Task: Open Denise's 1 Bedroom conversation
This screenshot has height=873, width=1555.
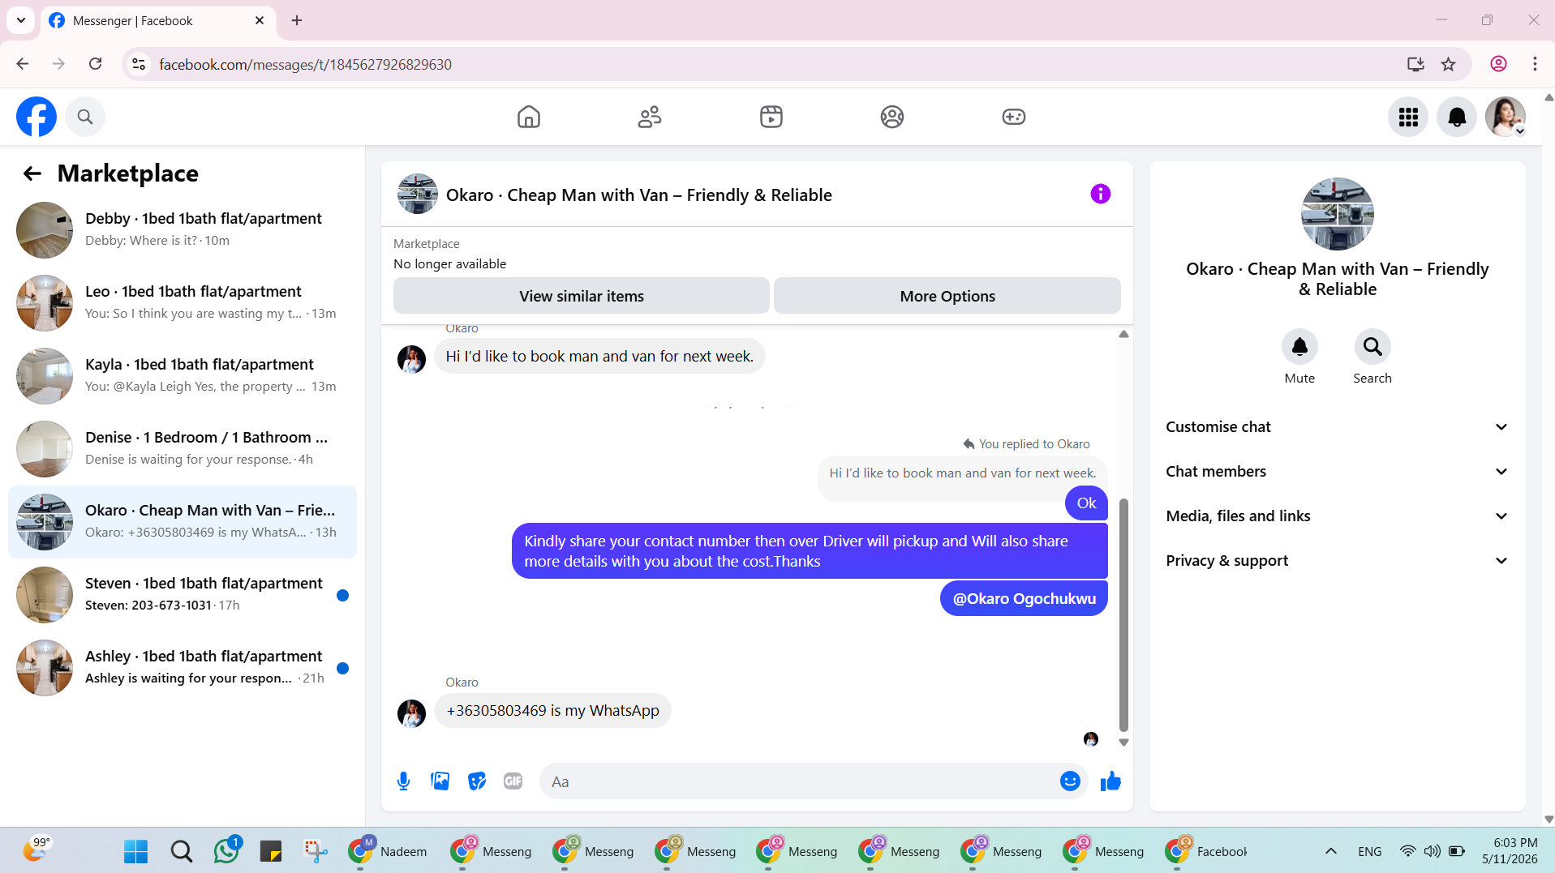Action: (183, 449)
